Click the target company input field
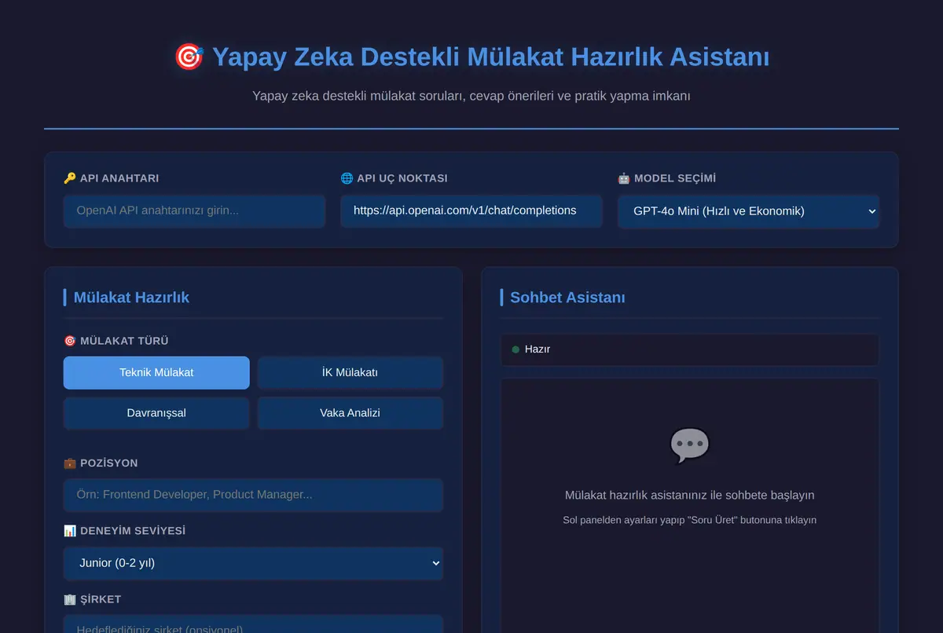The height and width of the screenshot is (633, 943). tap(253, 624)
